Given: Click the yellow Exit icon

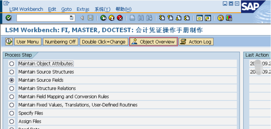Looking at the screenshot, I should click(111, 18).
